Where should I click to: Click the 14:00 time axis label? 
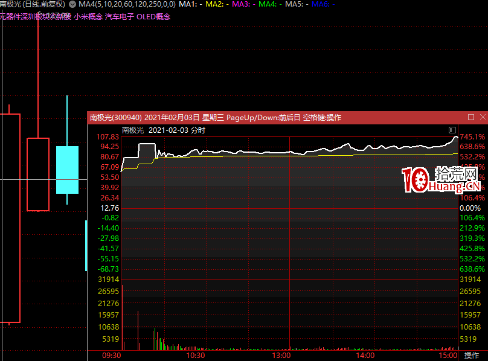[365, 356]
